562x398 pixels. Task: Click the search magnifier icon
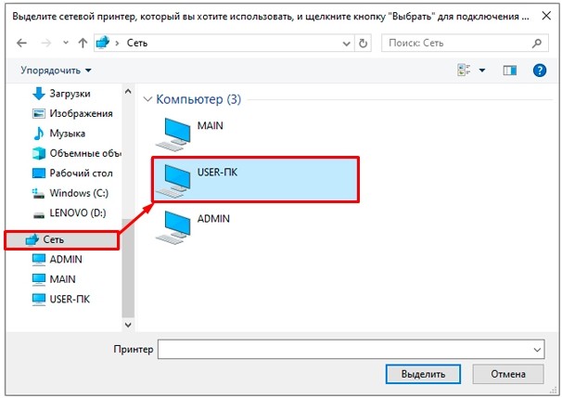[x=537, y=44]
